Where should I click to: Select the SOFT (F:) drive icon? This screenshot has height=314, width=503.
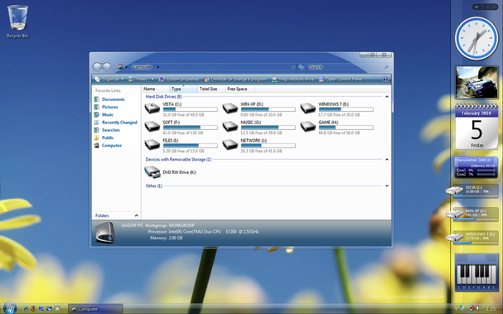tap(152, 127)
